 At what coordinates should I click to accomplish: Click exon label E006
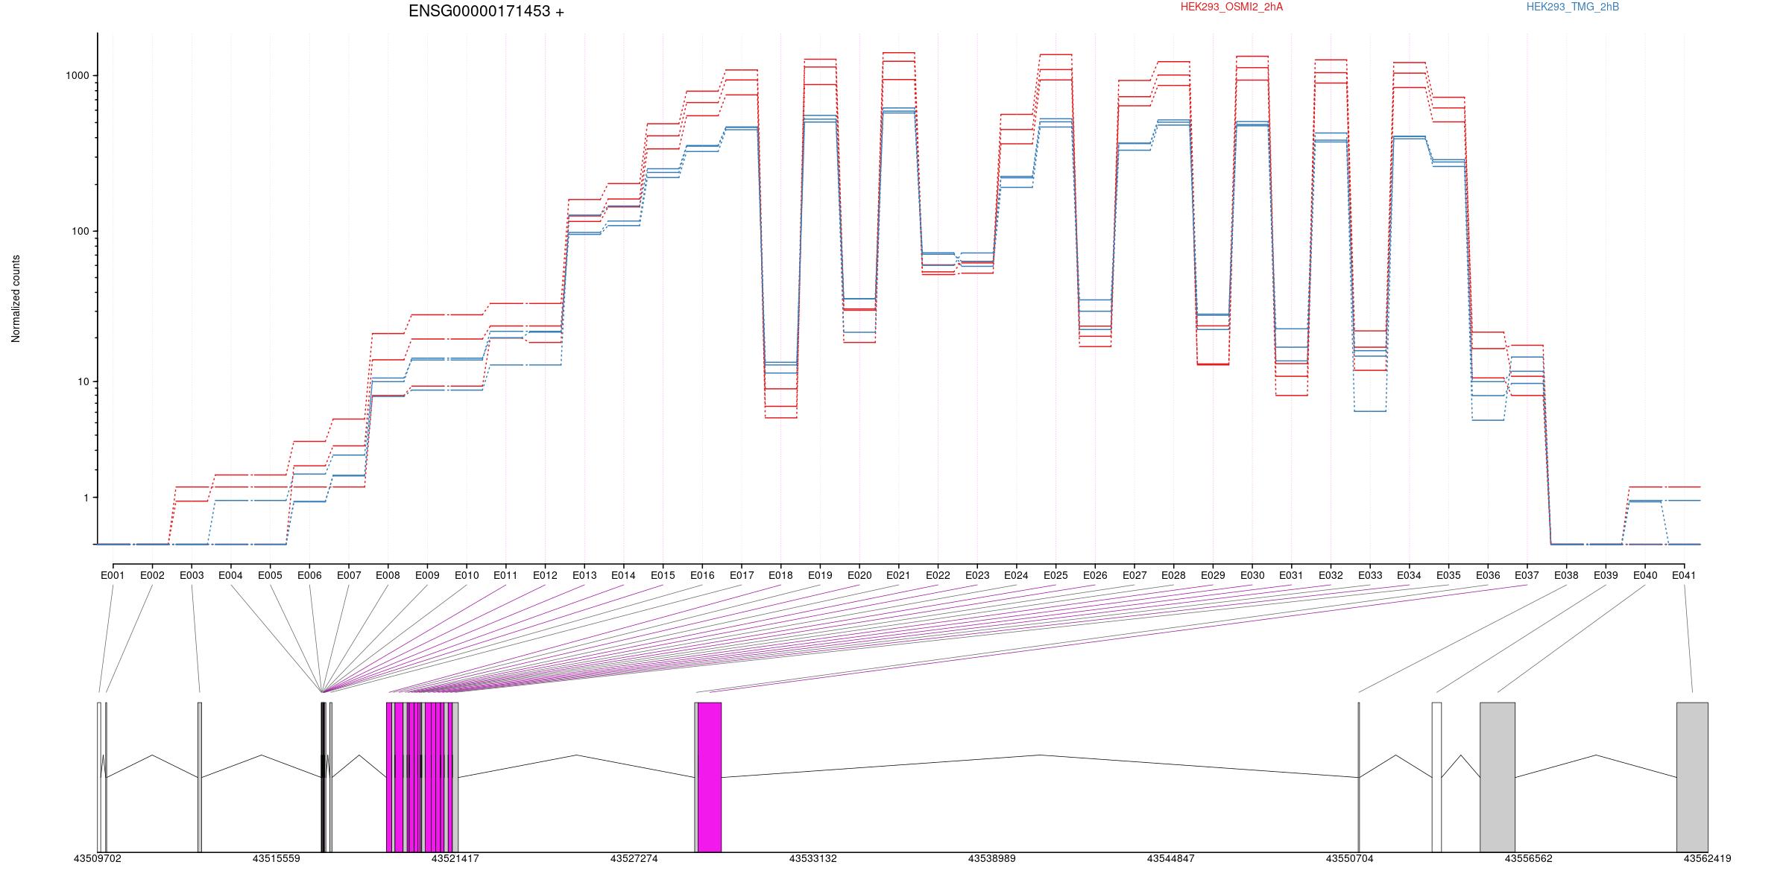[x=309, y=575]
